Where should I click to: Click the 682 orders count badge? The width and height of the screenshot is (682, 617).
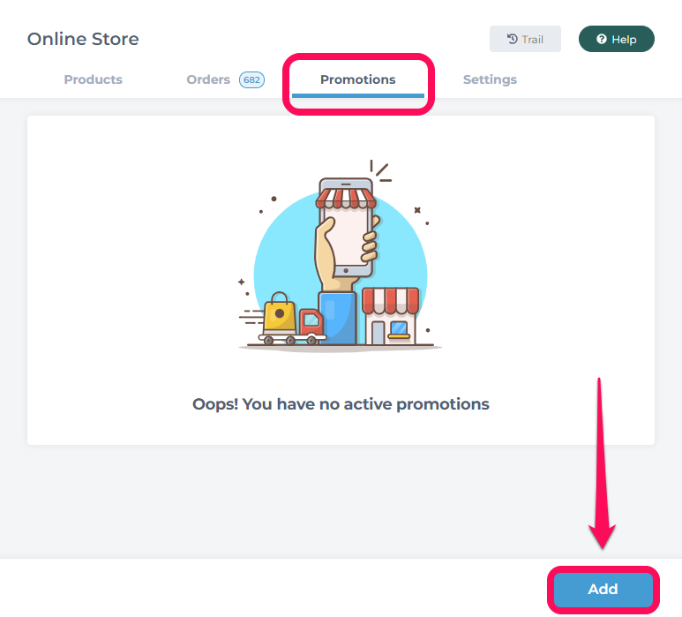pyautogui.click(x=251, y=80)
